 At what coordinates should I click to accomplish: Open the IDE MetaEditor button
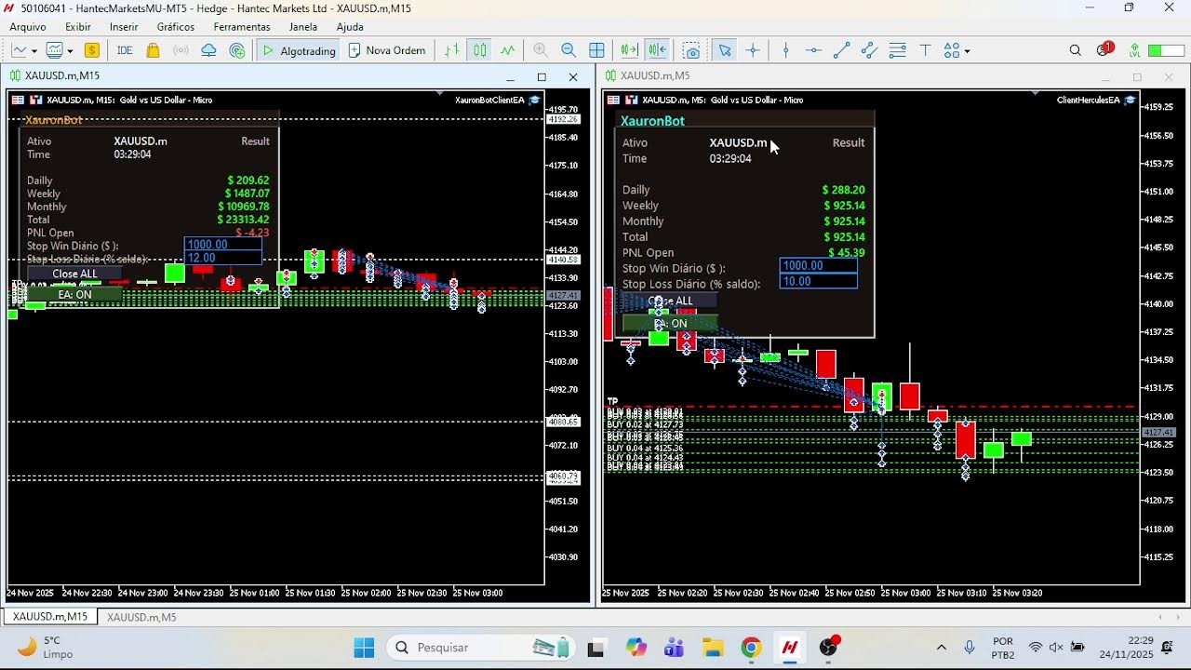point(125,50)
